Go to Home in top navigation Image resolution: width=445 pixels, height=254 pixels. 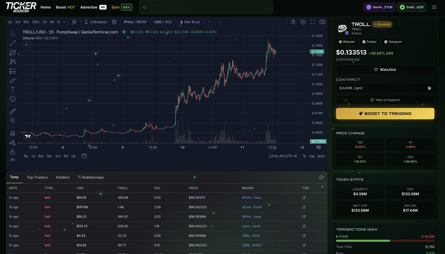(46, 7)
